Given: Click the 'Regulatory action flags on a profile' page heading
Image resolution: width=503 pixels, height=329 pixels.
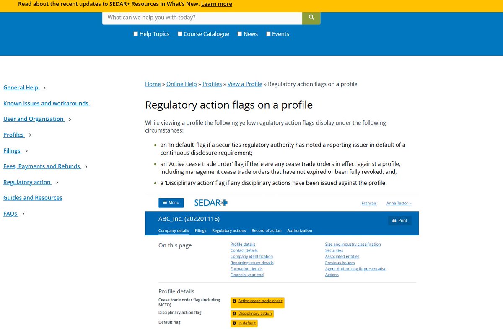Looking at the screenshot, I should point(229,105).
